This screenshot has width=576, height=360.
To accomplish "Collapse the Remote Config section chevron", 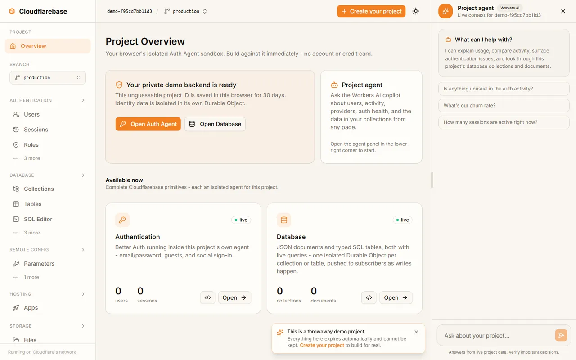I will point(83,249).
